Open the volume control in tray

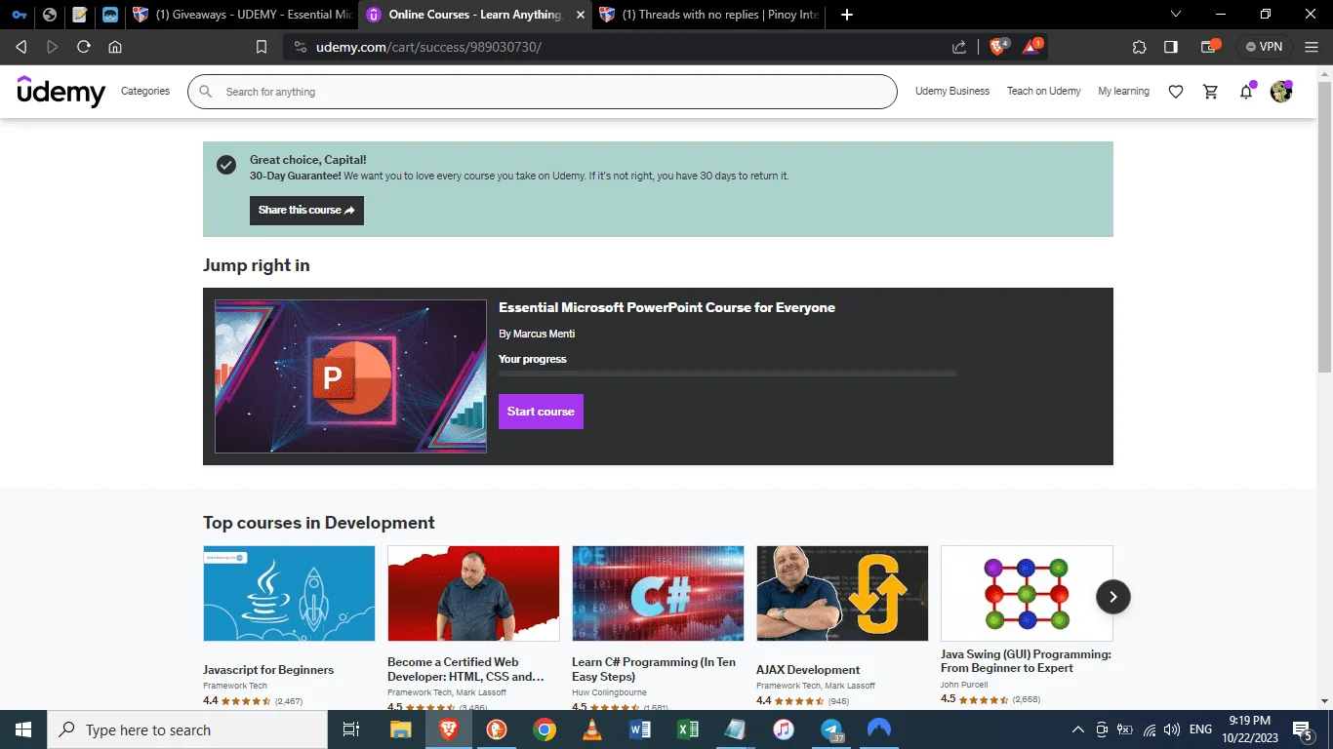1172,729
